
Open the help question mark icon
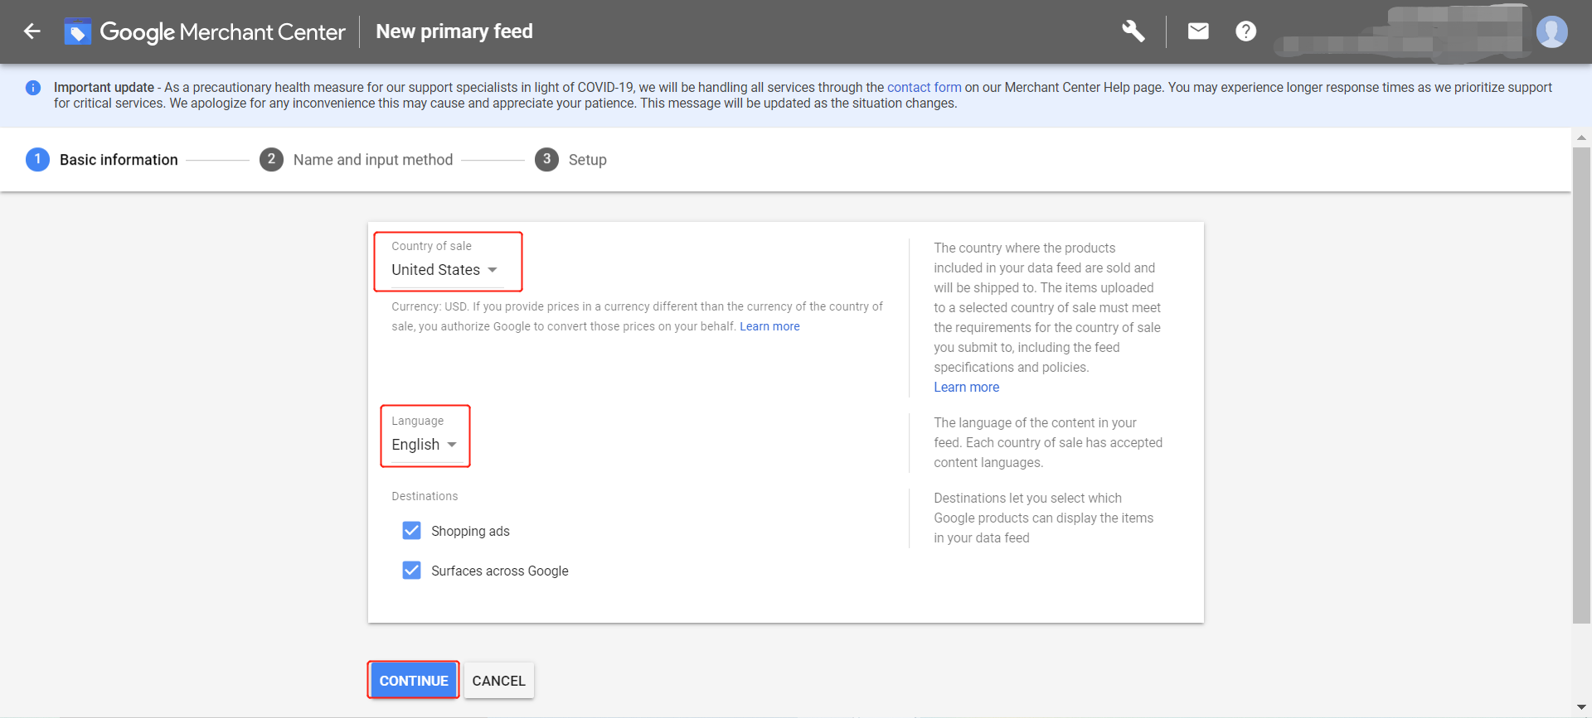pyautogui.click(x=1245, y=31)
